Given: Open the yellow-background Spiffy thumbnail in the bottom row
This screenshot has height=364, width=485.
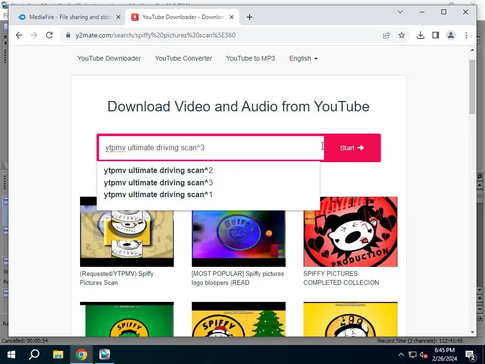Looking at the screenshot, I should pyautogui.click(x=350, y=319).
